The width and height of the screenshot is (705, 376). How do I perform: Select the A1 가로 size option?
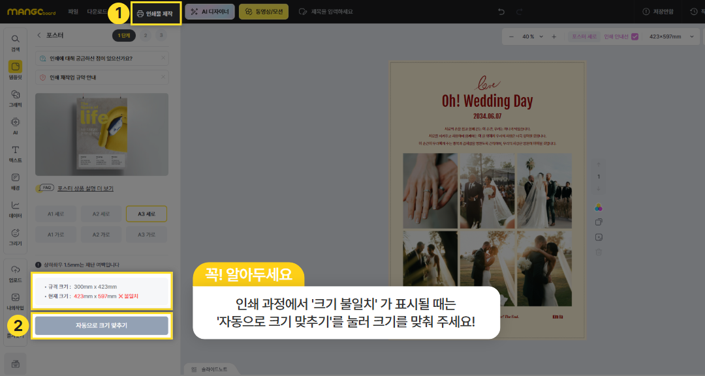click(x=55, y=235)
